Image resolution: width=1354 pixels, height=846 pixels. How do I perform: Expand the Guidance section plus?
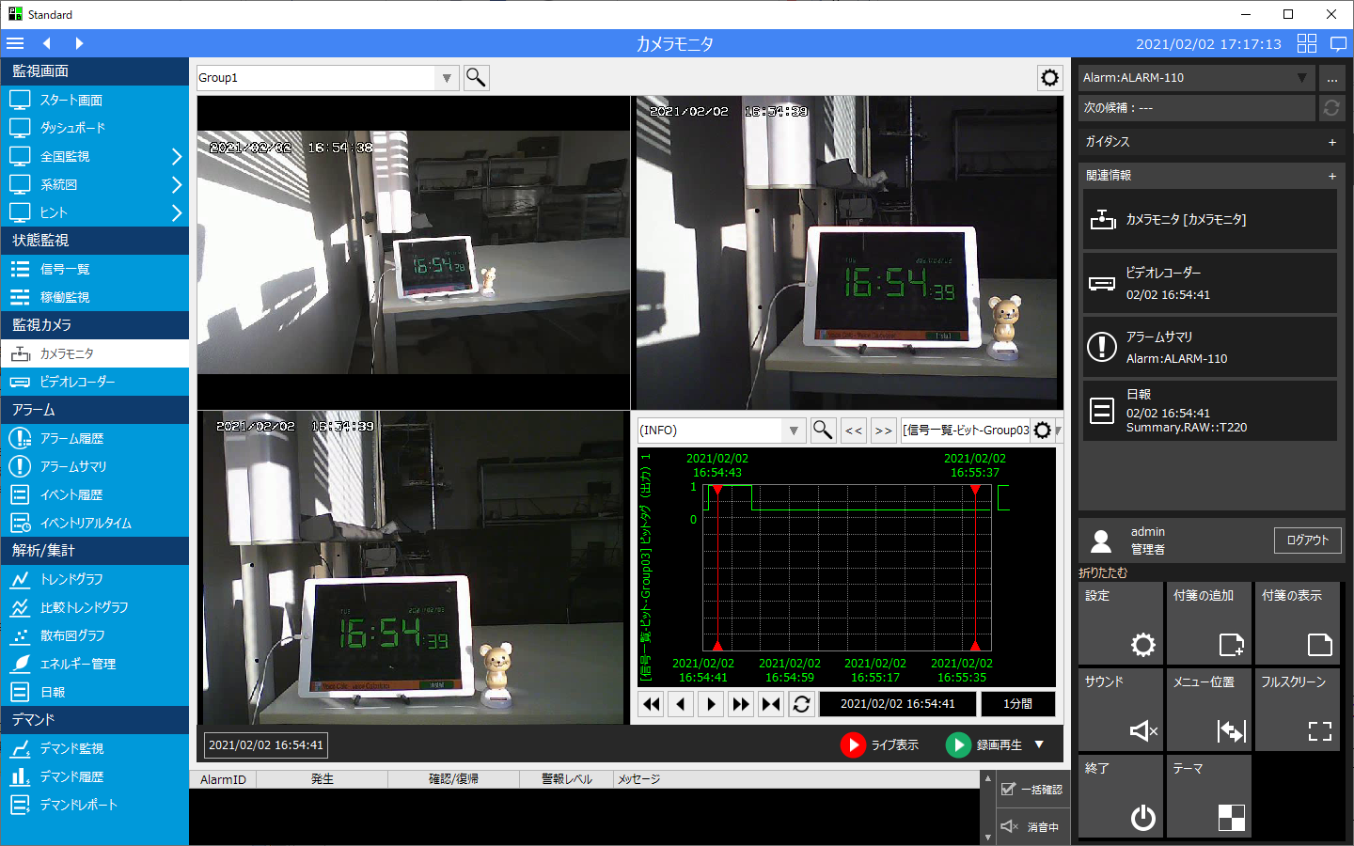pyautogui.click(x=1331, y=142)
